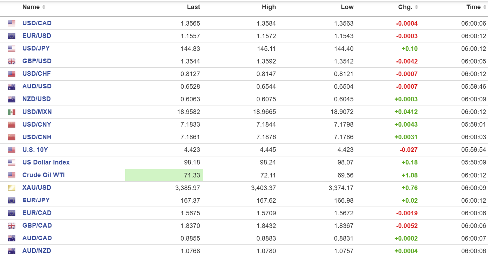This screenshot has width=488, height=256.
Task: Click the Last column header
Action: click(x=193, y=7)
